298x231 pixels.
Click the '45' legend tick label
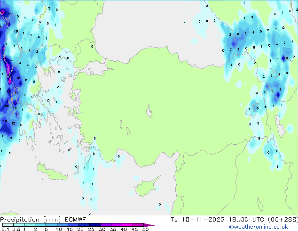click(134, 229)
